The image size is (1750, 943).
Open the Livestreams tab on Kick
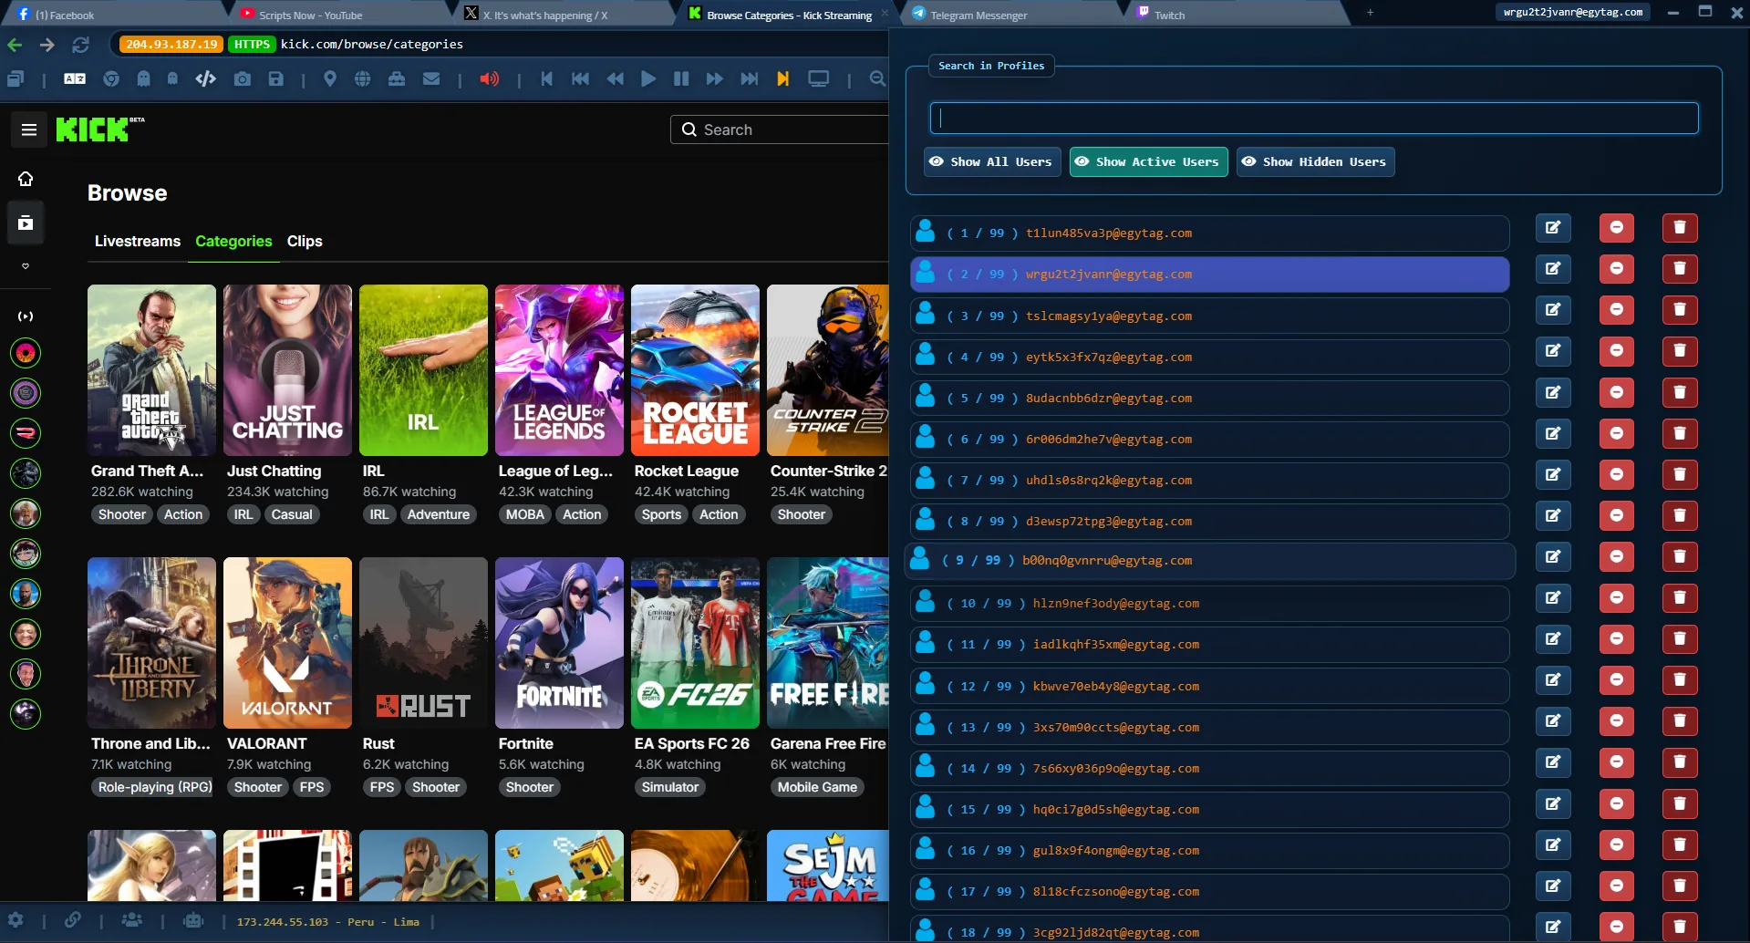click(x=138, y=242)
